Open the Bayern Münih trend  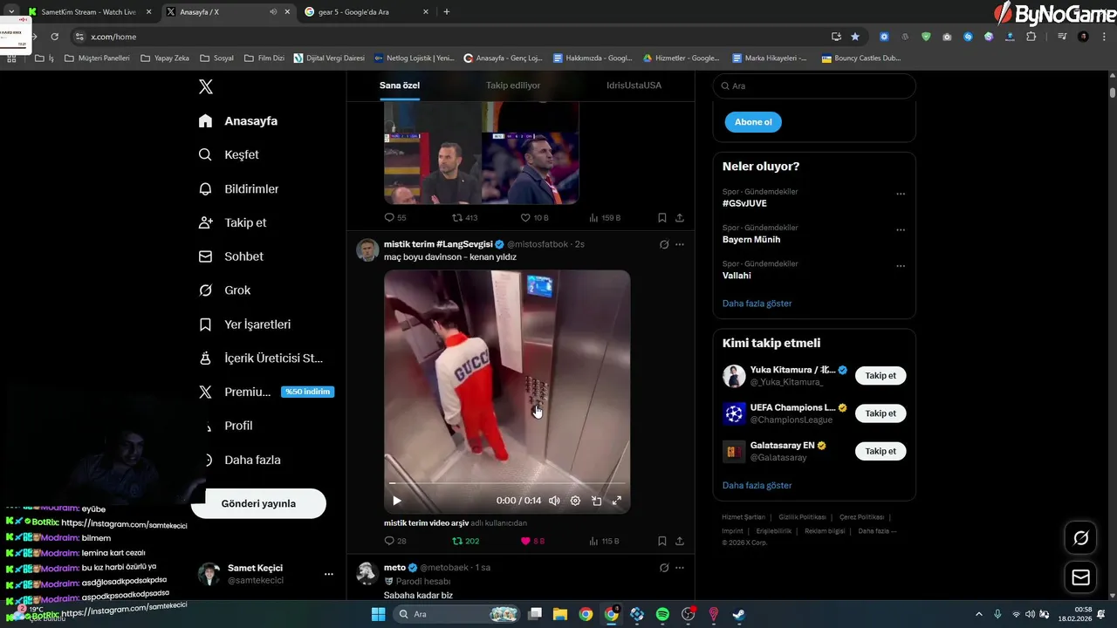click(751, 239)
